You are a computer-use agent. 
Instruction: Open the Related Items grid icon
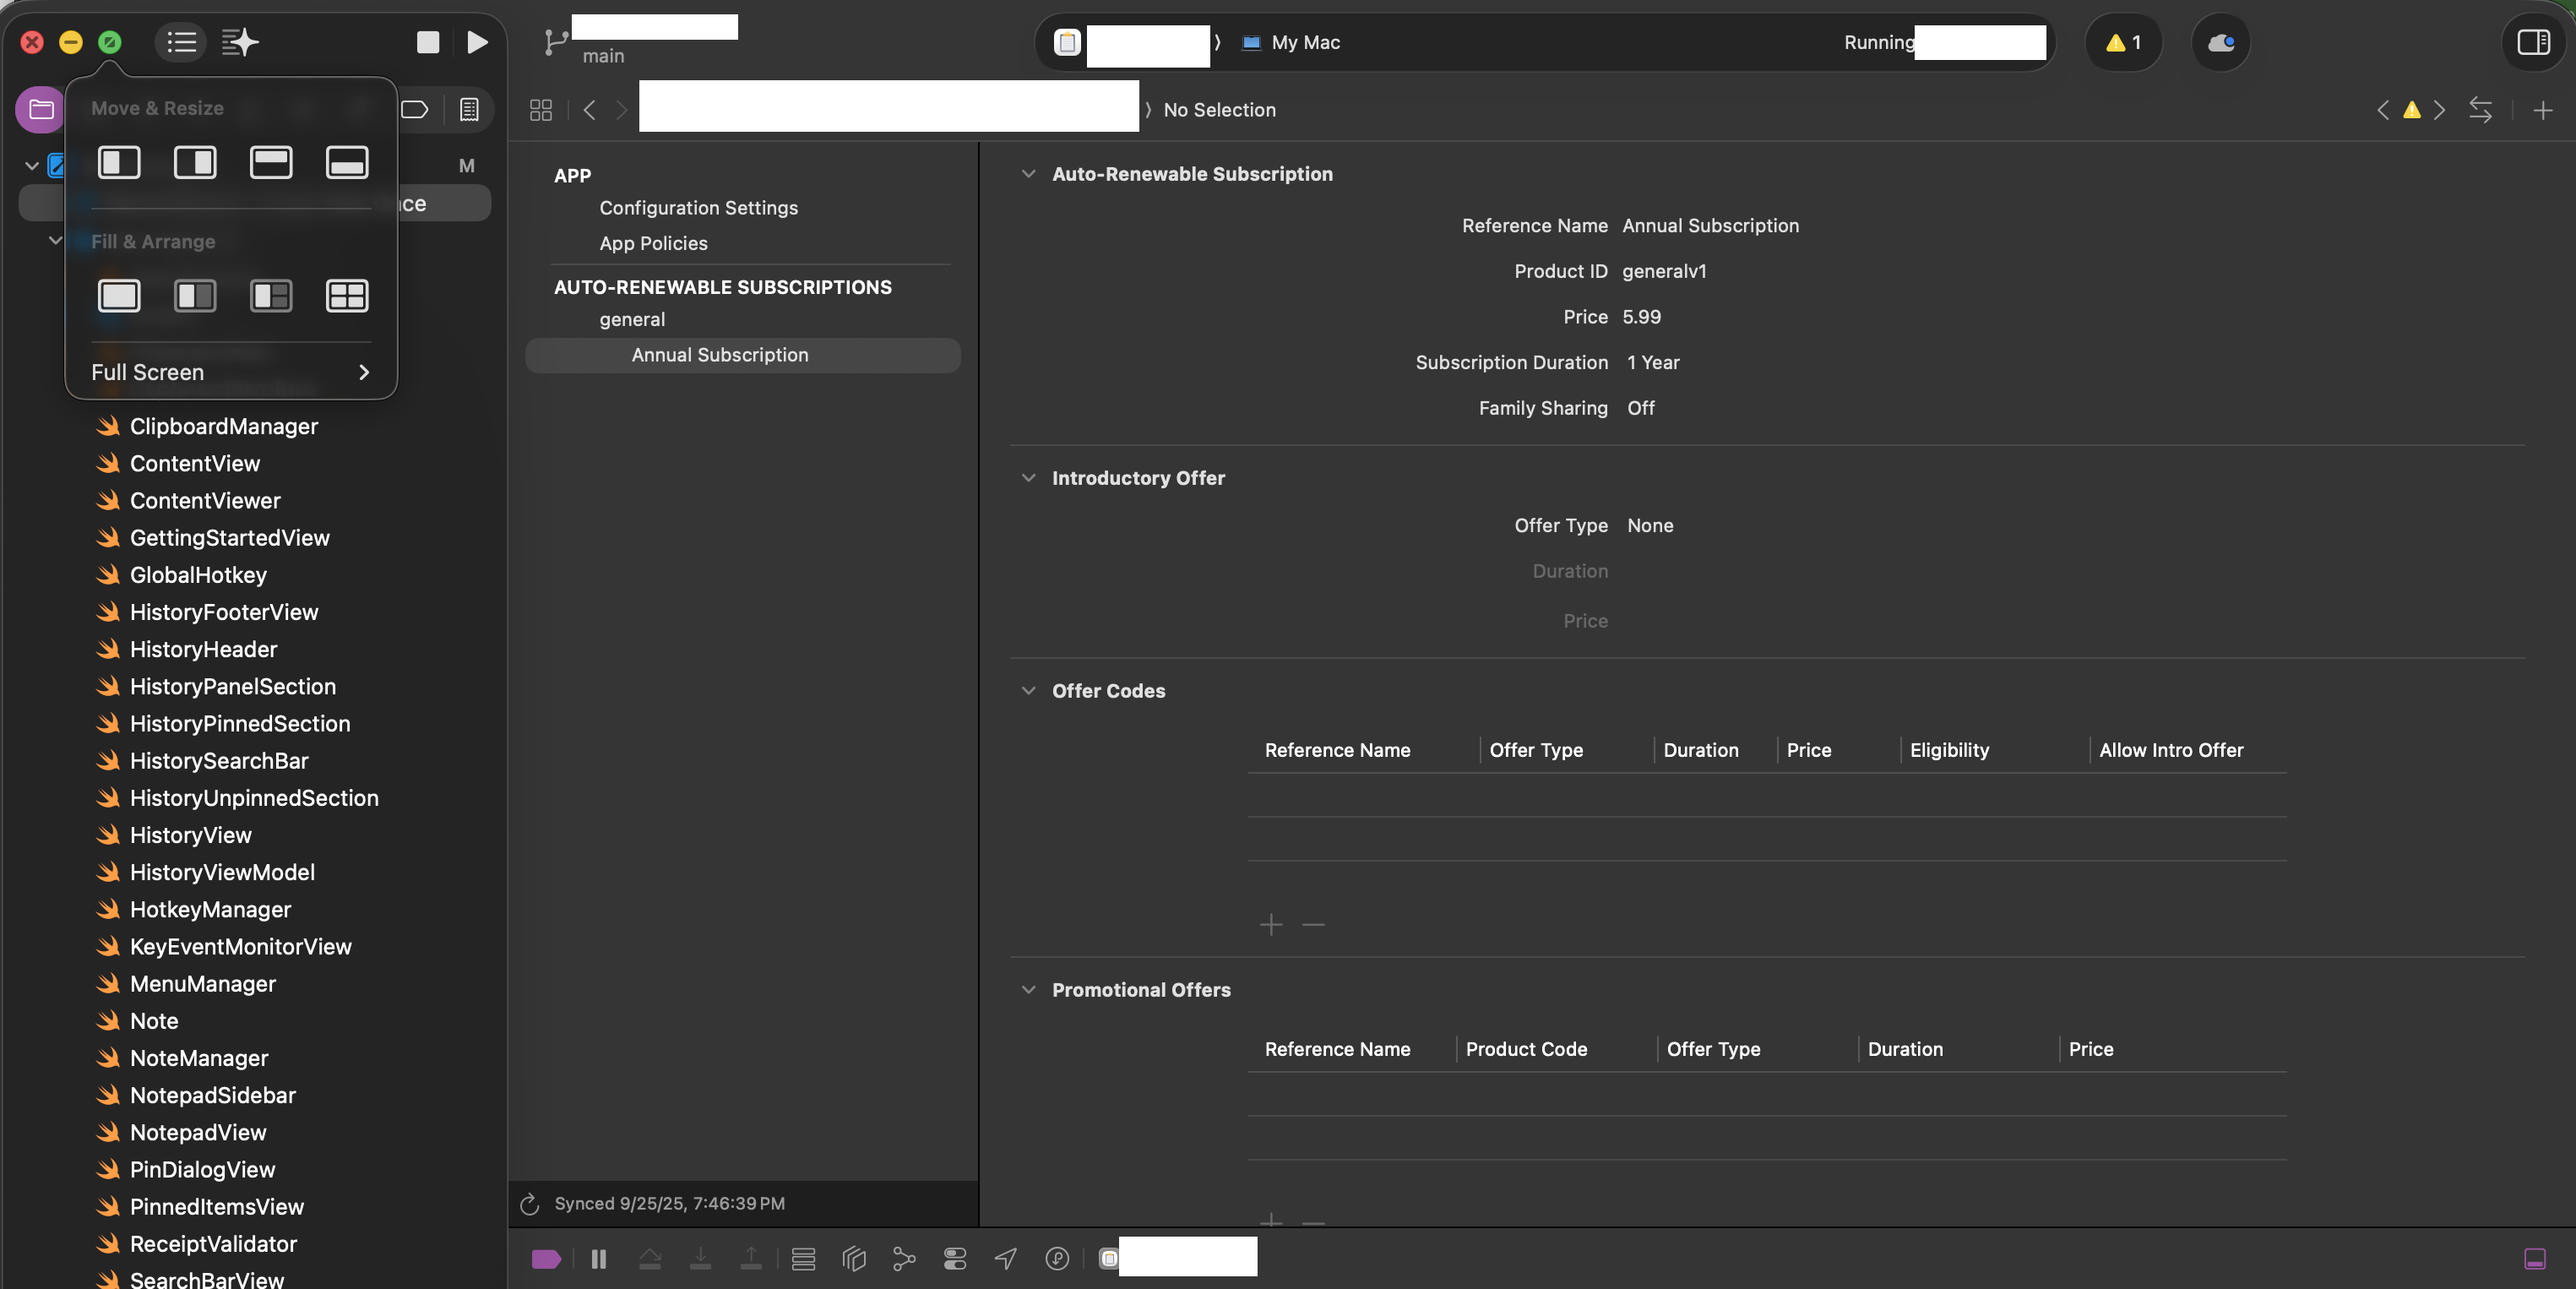[x=541, y=110]
